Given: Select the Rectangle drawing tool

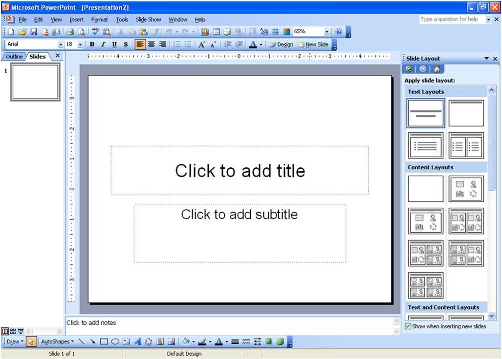Looking at the screenshot, I should 104,341.
